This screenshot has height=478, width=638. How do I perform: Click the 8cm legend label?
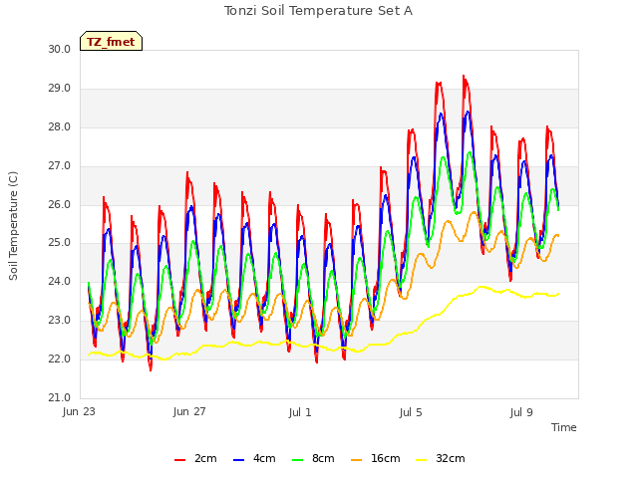pos(323,458)
